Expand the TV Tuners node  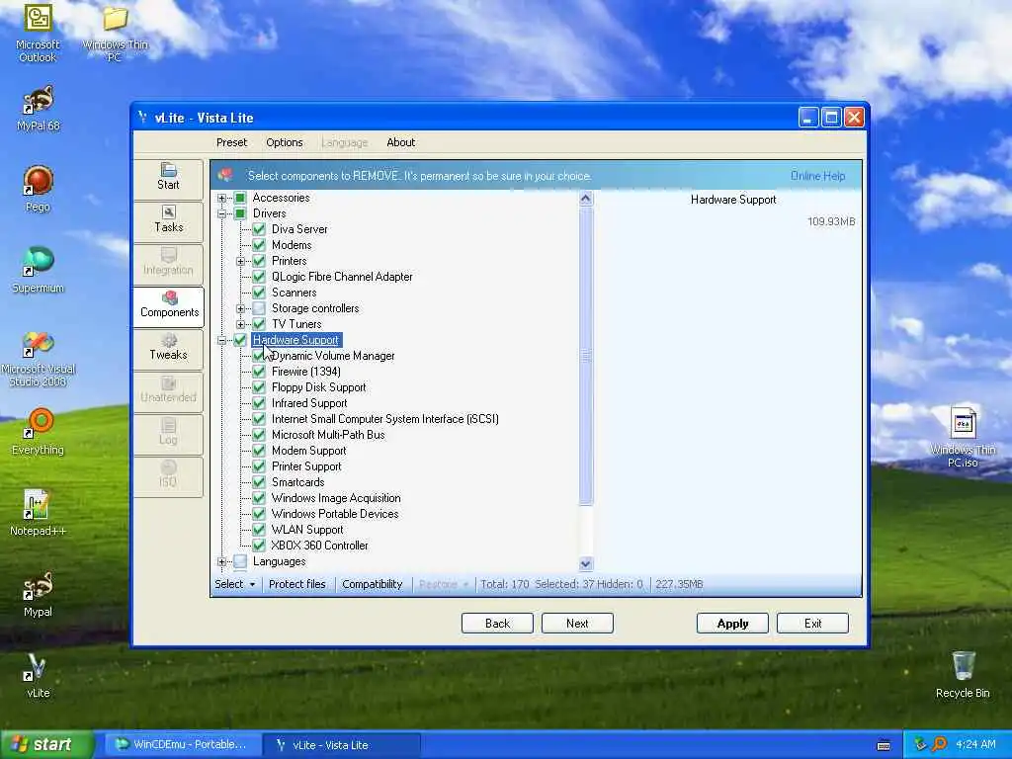pyautogui.click(x=240, y=324)
